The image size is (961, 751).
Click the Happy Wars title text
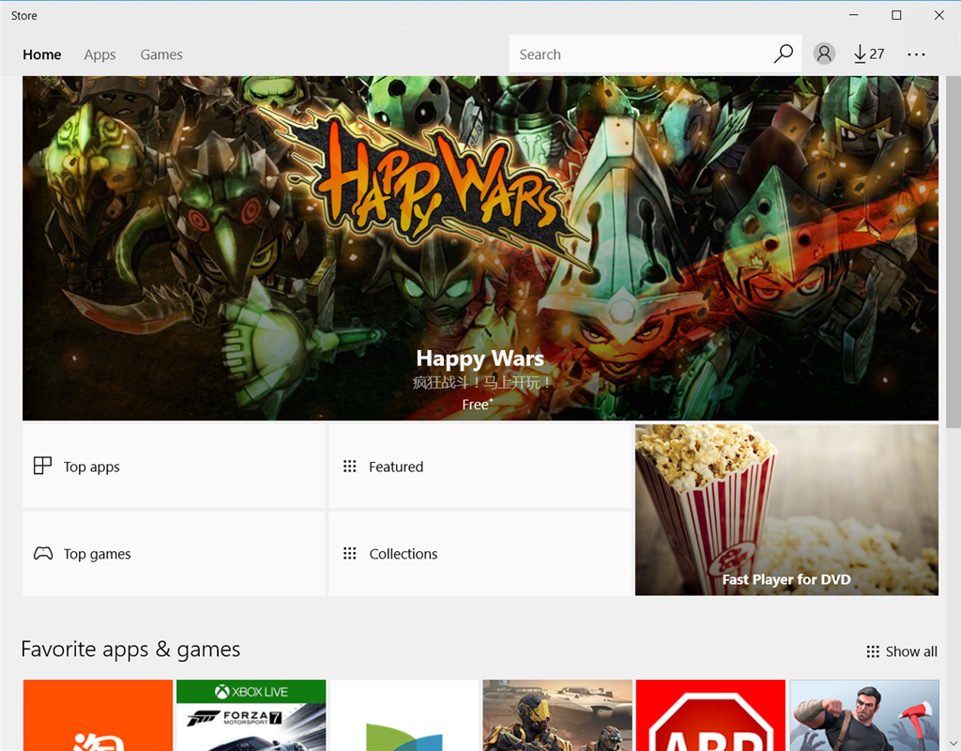point(480,358)
